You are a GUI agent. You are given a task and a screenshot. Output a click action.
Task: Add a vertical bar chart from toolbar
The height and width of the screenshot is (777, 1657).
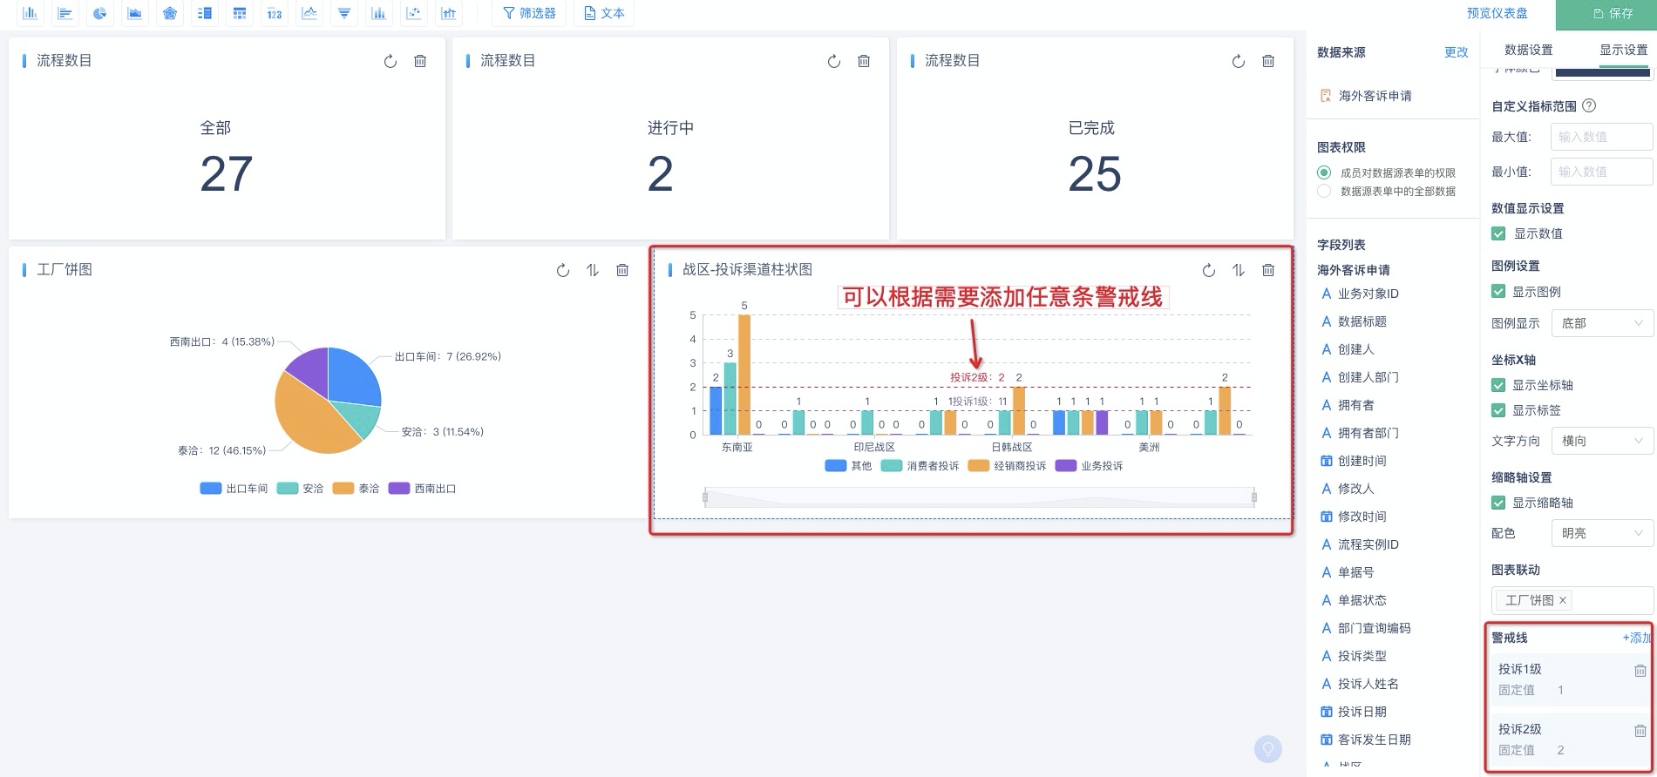[x=31, y=13]
